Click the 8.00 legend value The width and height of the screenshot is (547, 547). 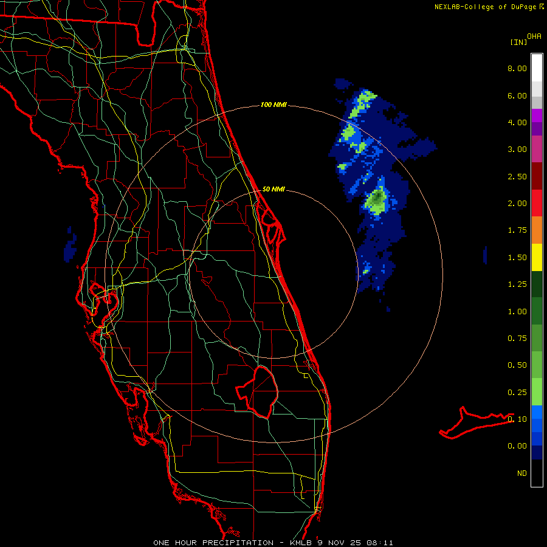(517, 68)
